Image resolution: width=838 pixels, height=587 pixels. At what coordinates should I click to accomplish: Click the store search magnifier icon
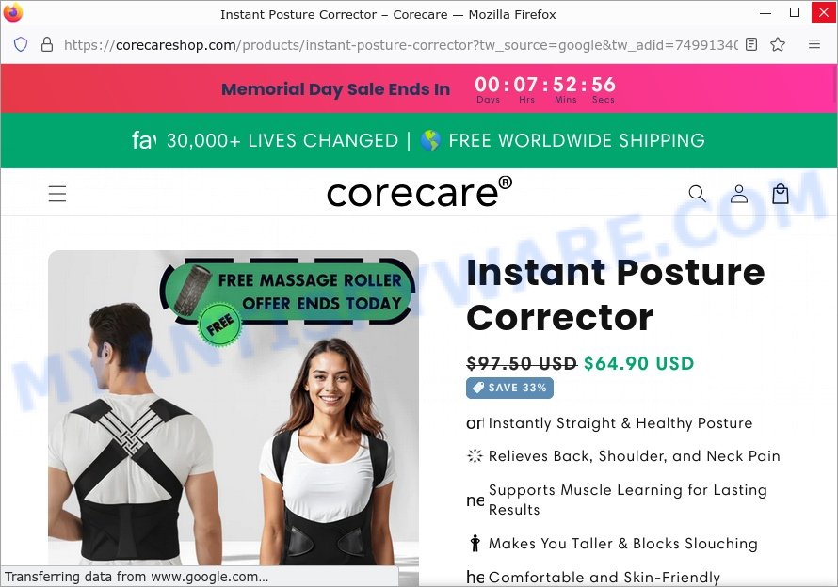(697, 194)
